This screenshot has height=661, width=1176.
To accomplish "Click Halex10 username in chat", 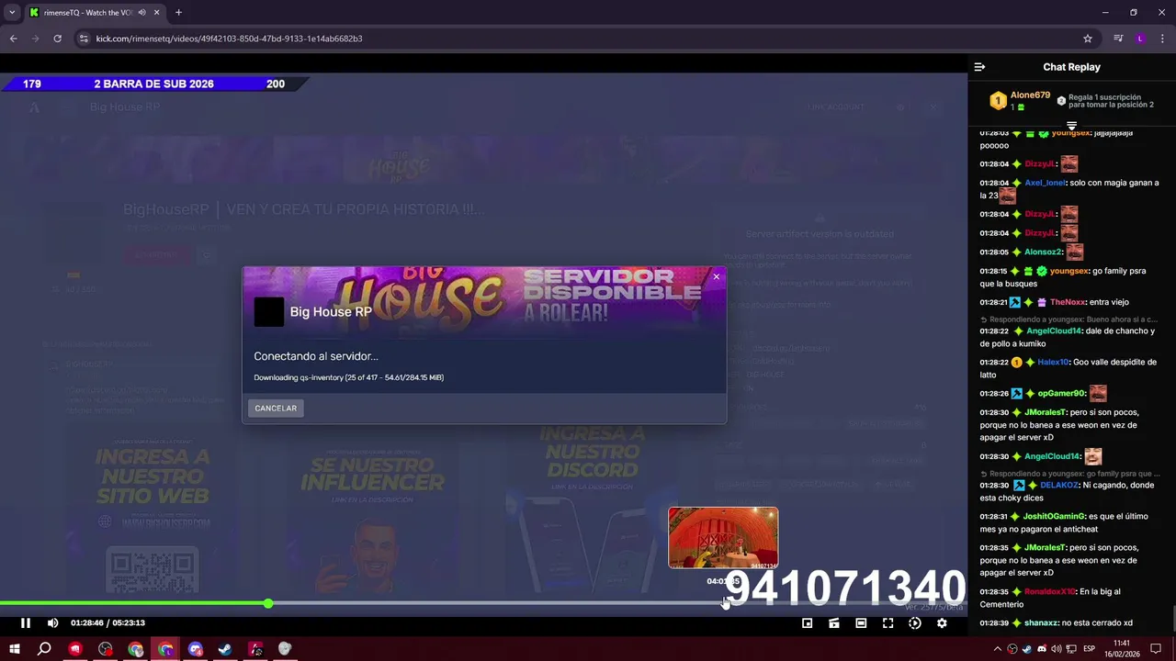I will (x=1054, y=362).
